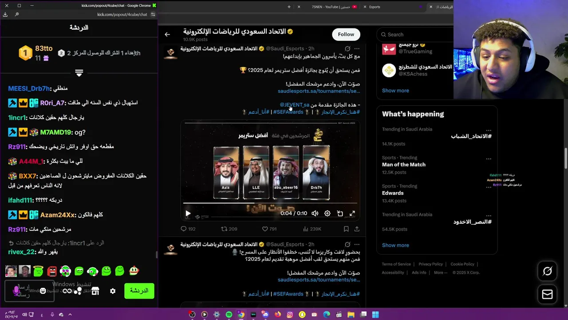Viewport: 568px width, 320px height.
Task: Open saudiesports.sa link in first tweet
Action: coord(319,91)
